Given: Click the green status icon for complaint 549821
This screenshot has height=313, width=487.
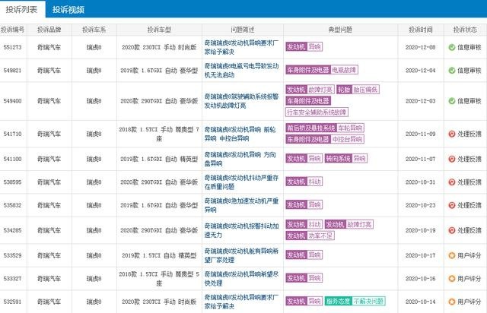Looking at the screenshot, I should (452, 71).
